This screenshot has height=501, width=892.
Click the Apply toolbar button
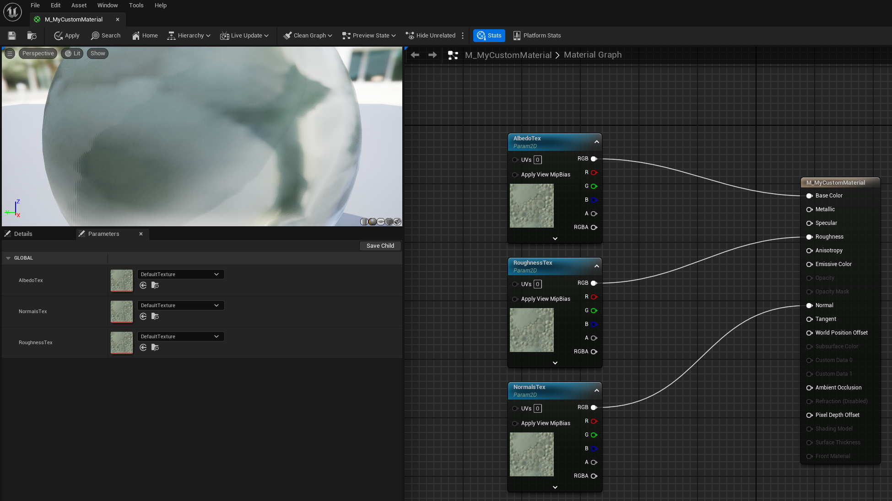pyautogui.click(x=67, y=36)
